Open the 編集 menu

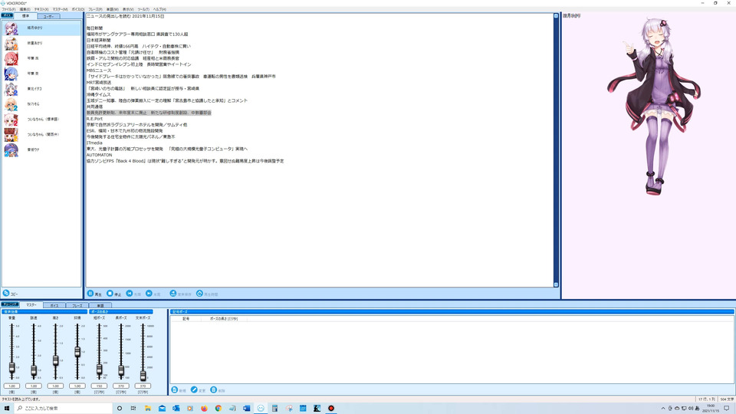click(x=25, y=9)
